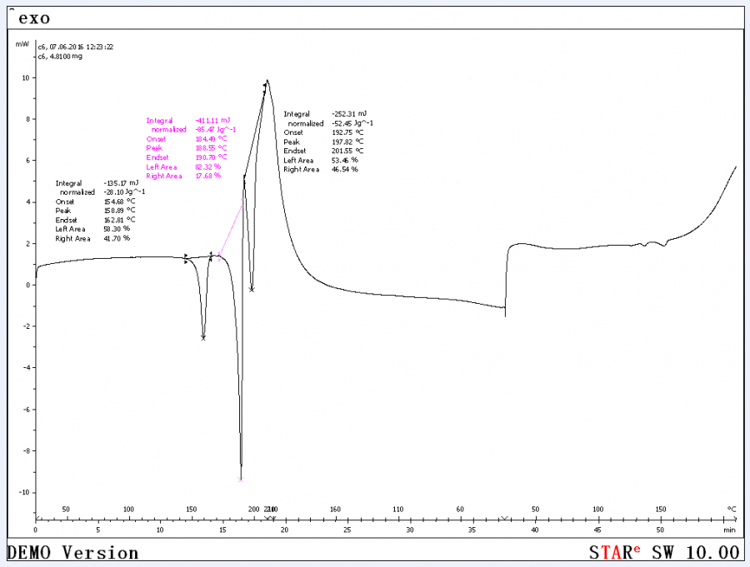The image size is (750, 567).
Task: Click the magenta peak marker at curve minimum
Action: pyautogui.click(x=241, y=480)
